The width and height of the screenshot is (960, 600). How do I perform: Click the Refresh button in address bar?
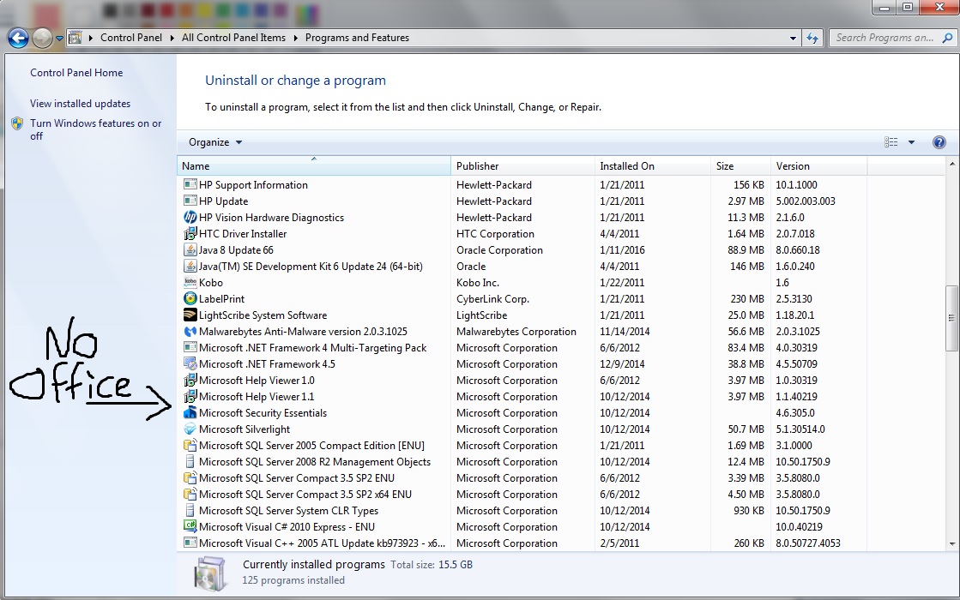[x=812, y=38]
